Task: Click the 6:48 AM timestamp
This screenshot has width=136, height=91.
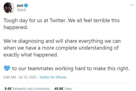Action: [x=10, y=77]
